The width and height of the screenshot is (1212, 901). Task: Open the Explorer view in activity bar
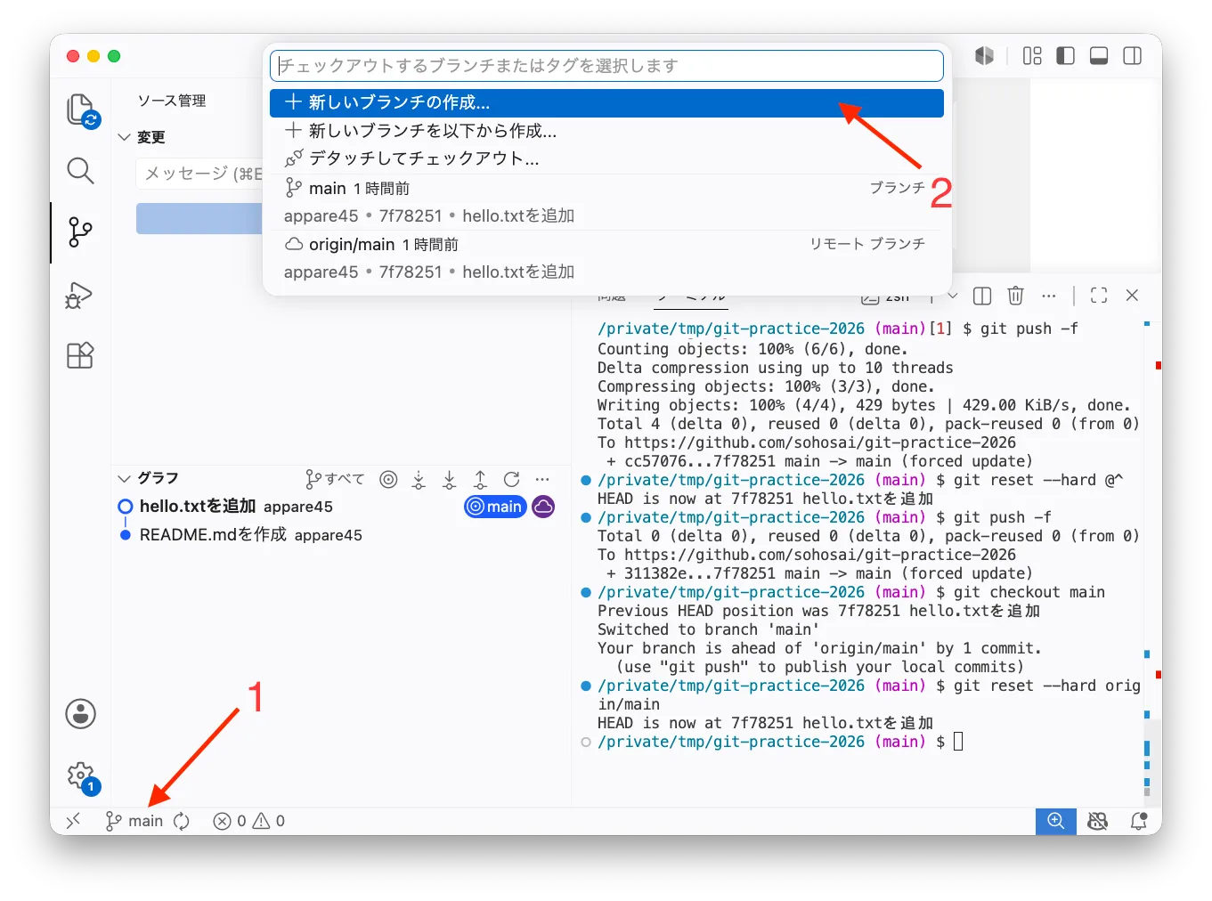coord(82,110)
